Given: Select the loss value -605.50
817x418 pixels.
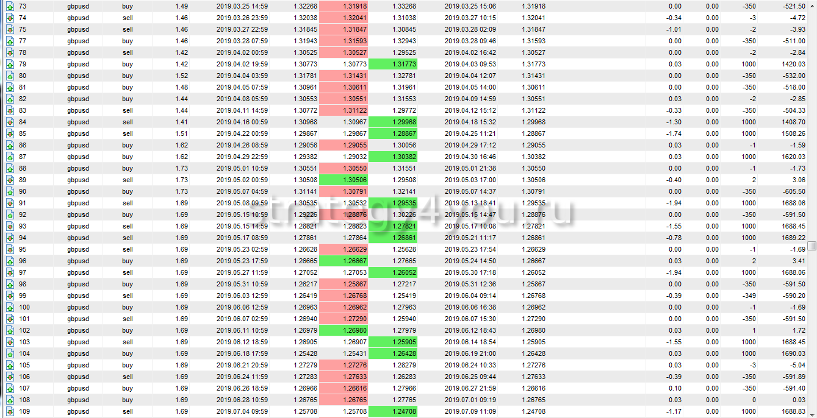Looking at the screenshot, I should [x=793, y=191].
